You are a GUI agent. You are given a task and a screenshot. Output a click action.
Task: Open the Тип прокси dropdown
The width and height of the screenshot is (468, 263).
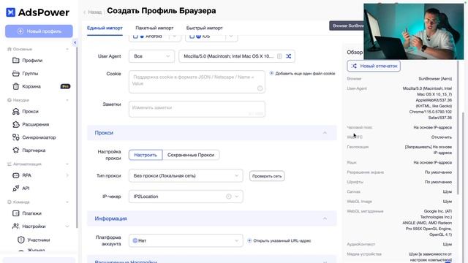tap(186, 176)
